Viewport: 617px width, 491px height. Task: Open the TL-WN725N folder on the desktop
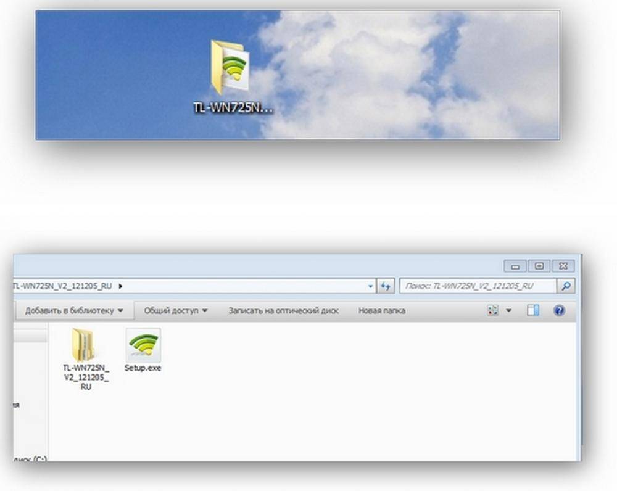(x=230, y=67)
